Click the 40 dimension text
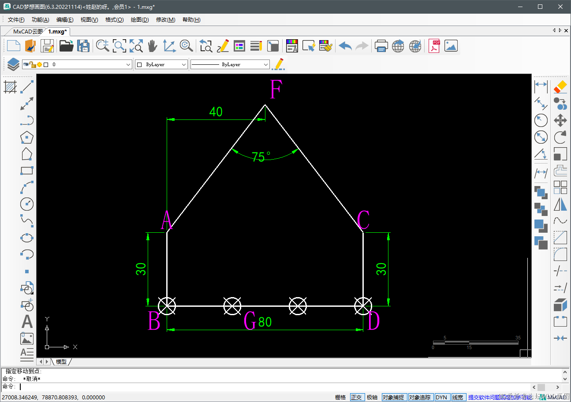This screenshot has width=571, height=402. click(x=216, y=112)
